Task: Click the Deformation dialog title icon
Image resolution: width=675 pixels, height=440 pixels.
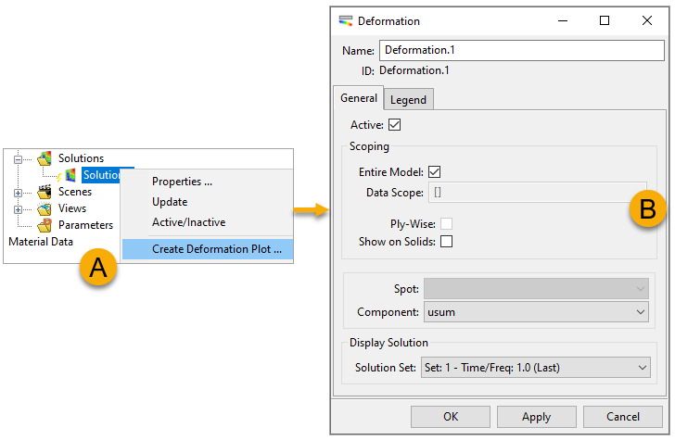Action: click(x=345, y=20)
